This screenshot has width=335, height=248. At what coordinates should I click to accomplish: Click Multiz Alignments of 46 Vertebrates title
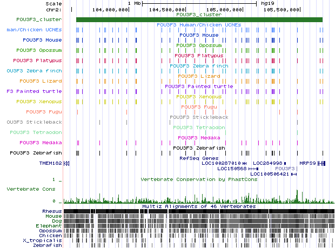click(198, 206)
